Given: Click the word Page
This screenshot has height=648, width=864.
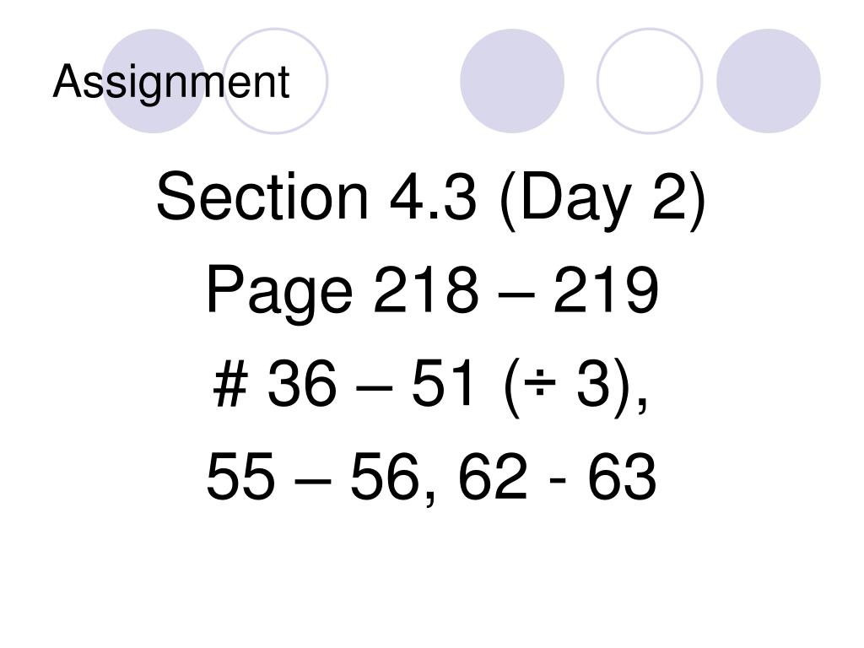Looking at the screenshot, I should pyautogui.click(x=279, y=293).
